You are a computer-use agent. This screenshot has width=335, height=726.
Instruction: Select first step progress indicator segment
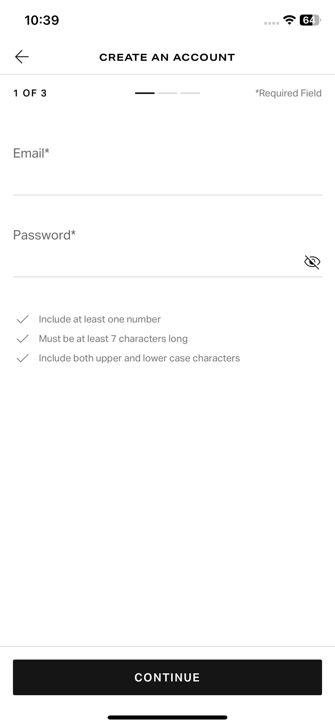point(145,93)
